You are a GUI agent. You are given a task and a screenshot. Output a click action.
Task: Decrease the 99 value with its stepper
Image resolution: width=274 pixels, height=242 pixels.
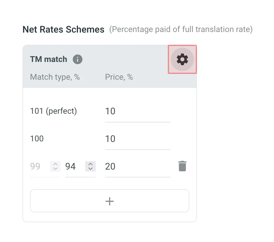coord(55,168)
